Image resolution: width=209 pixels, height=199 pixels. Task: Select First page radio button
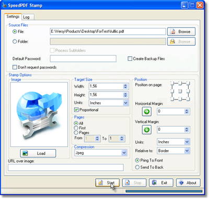coord(76,128)
